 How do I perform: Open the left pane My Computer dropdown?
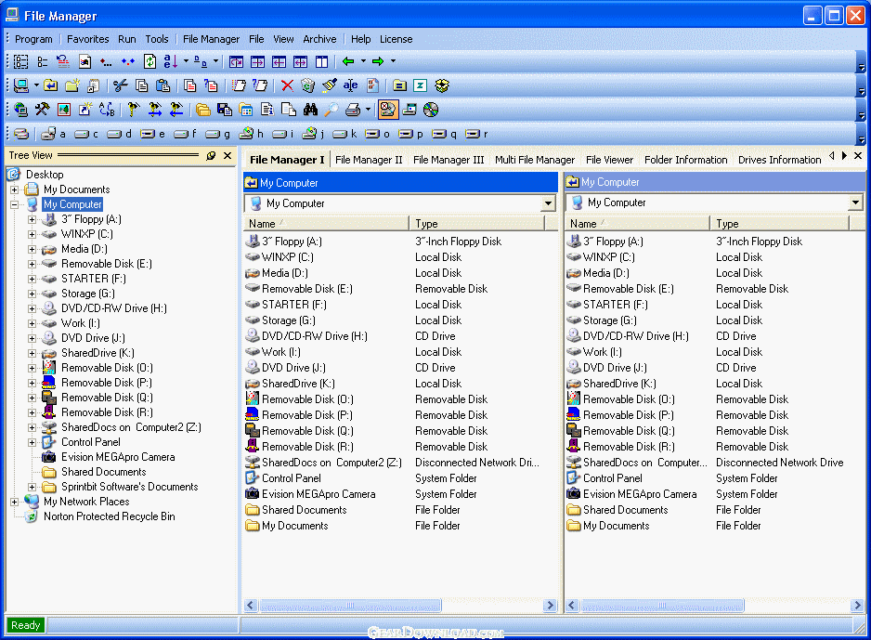548,203
